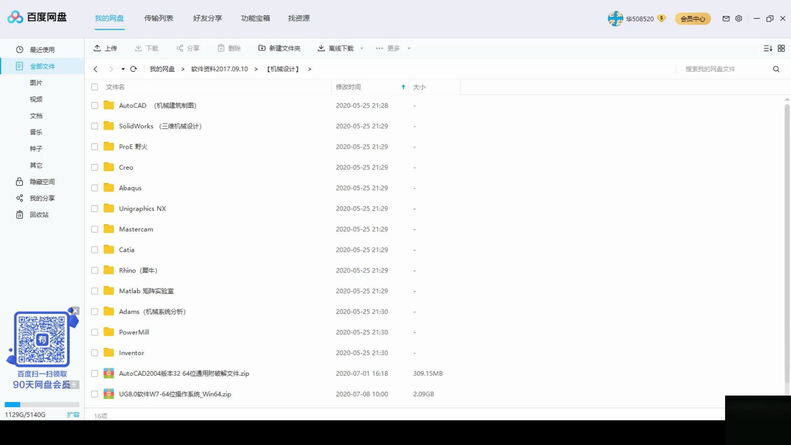Click the 新建文件夹 icon
The height and width of the screenshot is (445, 791).
[262, 48]
